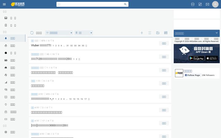Click the button right of >_< thread

coord(164,97)
